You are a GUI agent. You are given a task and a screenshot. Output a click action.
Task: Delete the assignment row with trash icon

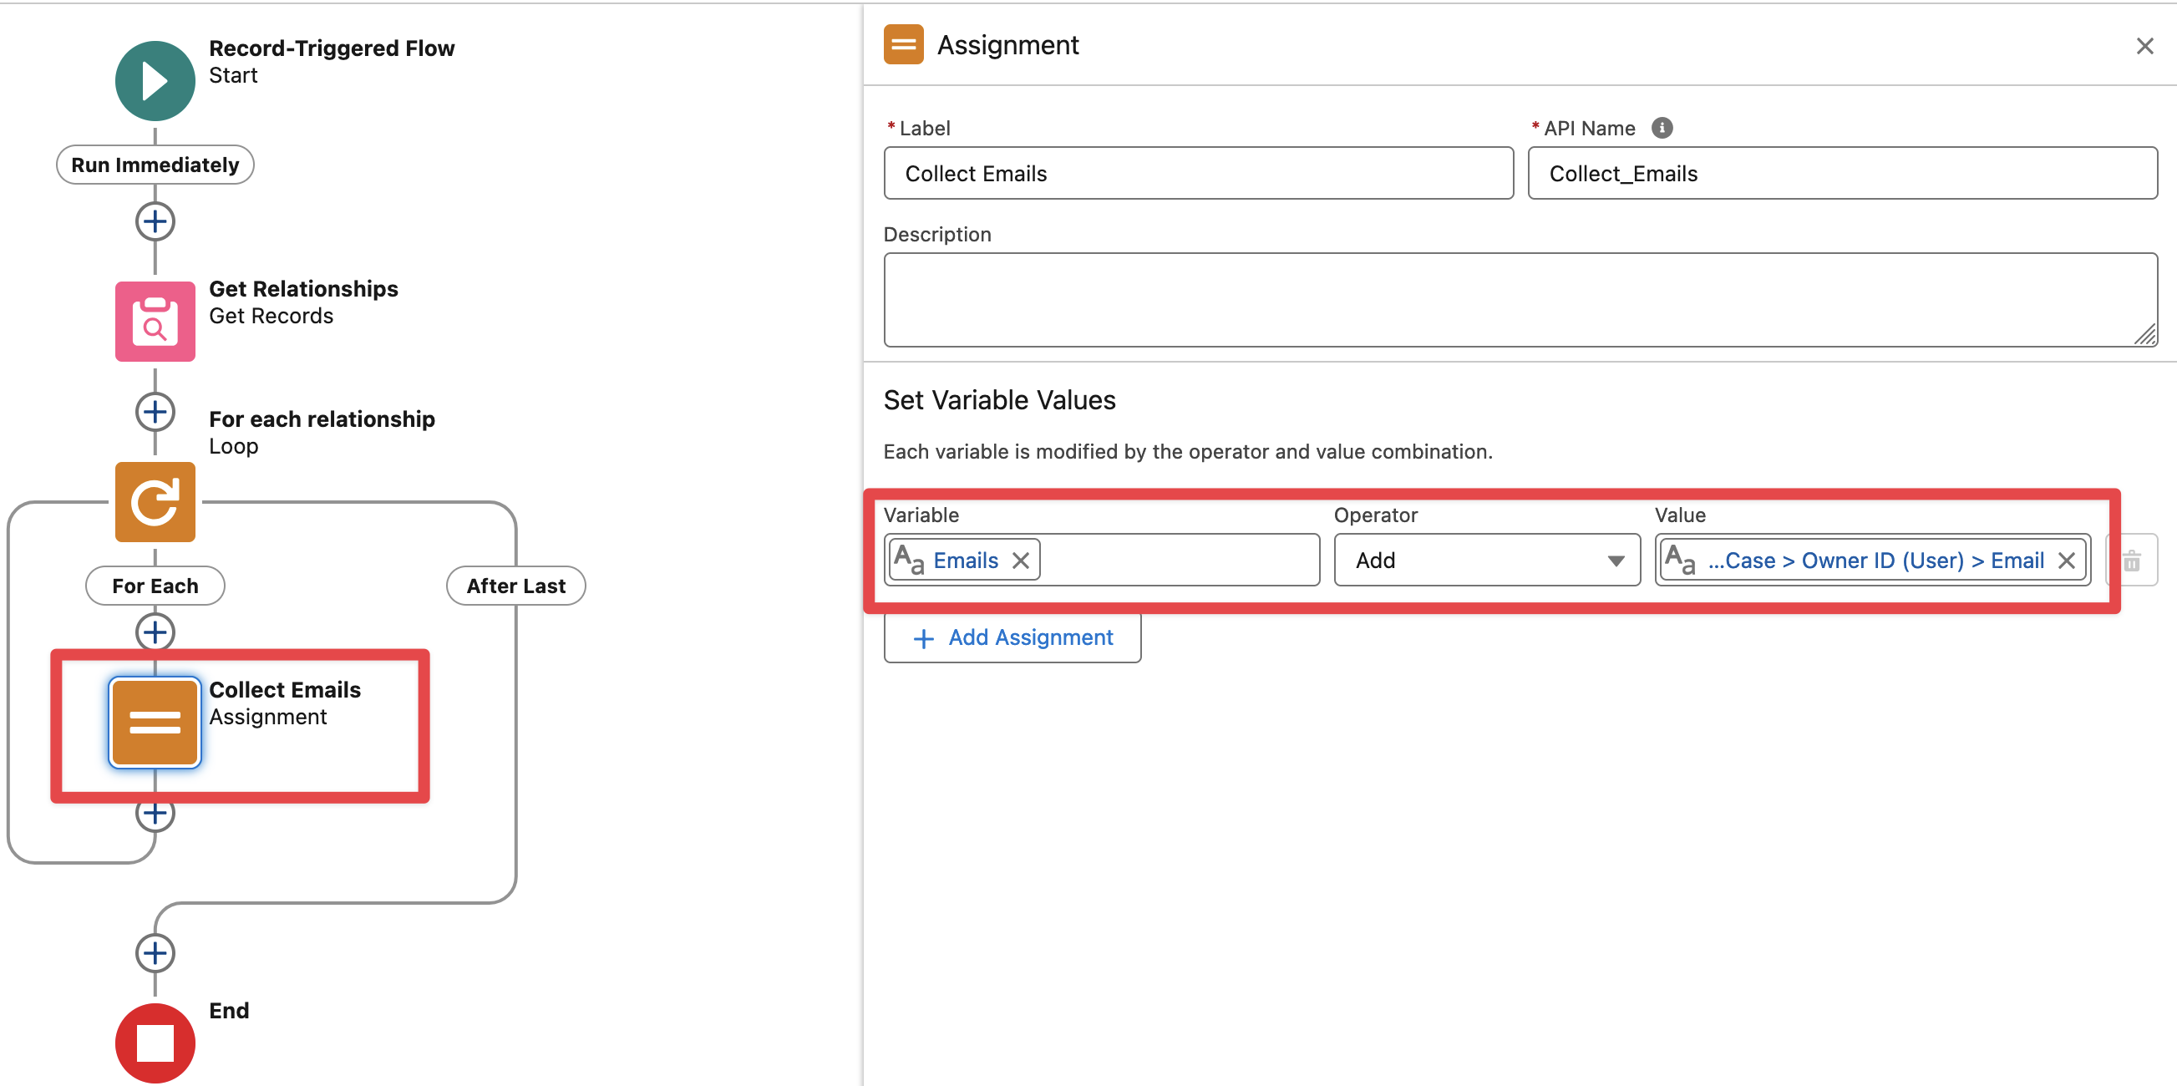tap(2131, 561)
